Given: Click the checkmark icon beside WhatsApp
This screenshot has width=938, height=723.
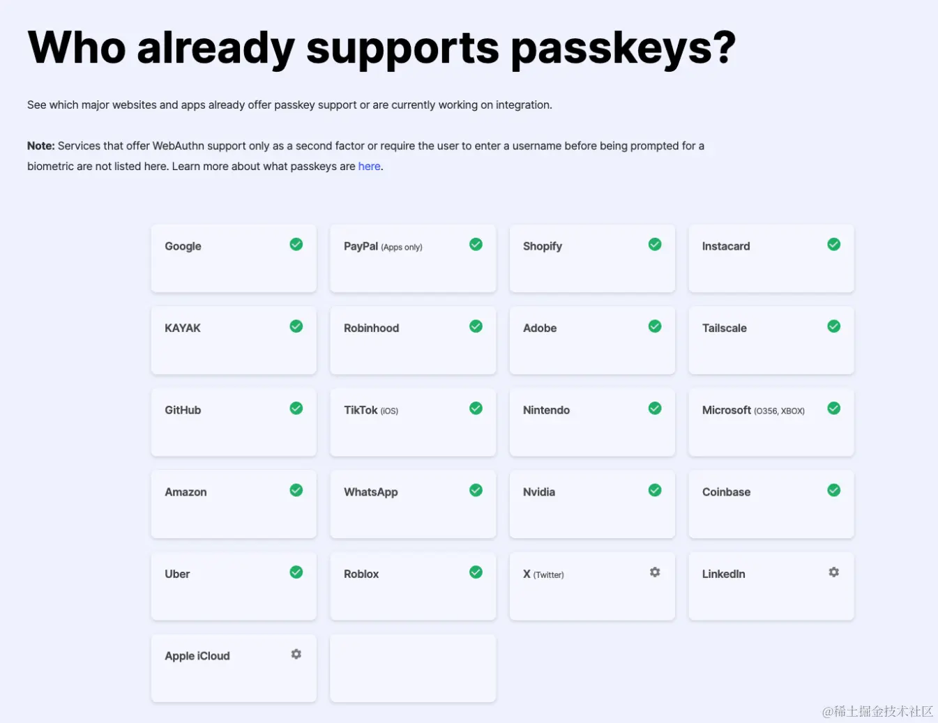Looking at the screenshot, I should 476,490.
